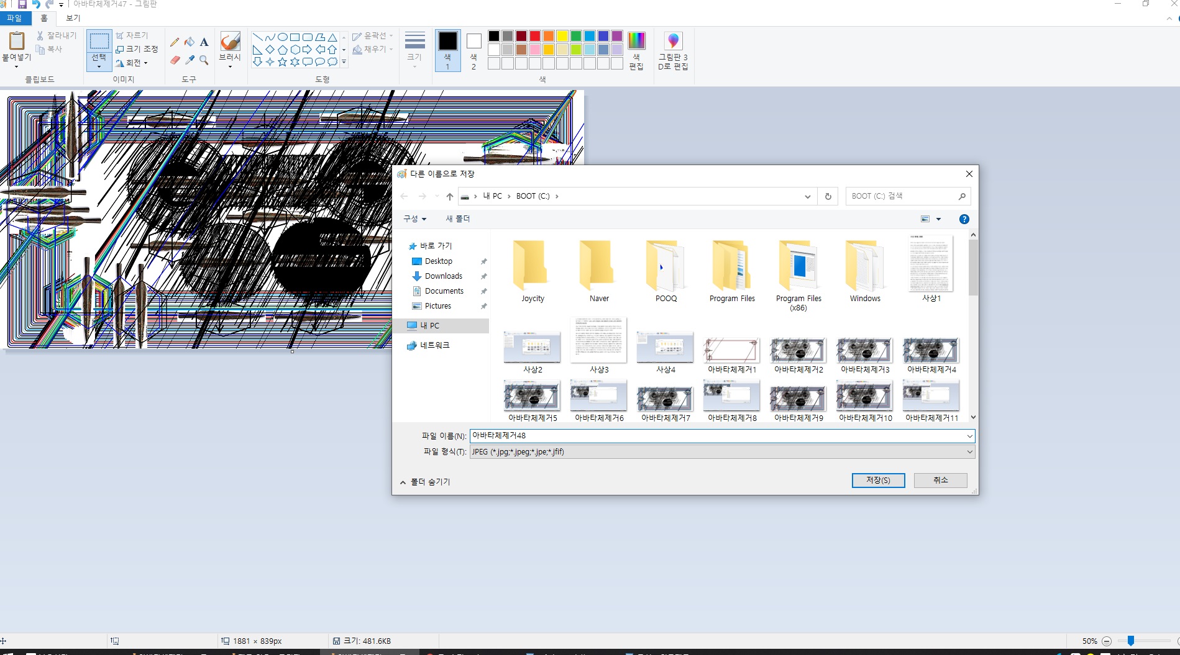Select the Oval shape in shapes gallery
This screenshot has height=655, width=1180.
coord(282,37)
